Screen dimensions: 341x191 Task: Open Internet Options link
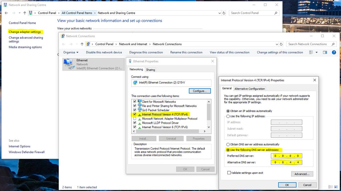click(x=20, y=146)
